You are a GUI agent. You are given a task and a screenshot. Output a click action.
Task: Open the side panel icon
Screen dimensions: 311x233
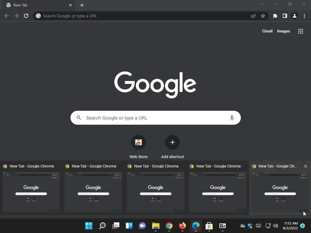pyautogui.click(x=285, y=16)
